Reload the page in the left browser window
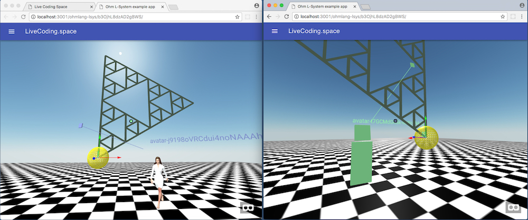The image size is (528, 220). point(23,17)
